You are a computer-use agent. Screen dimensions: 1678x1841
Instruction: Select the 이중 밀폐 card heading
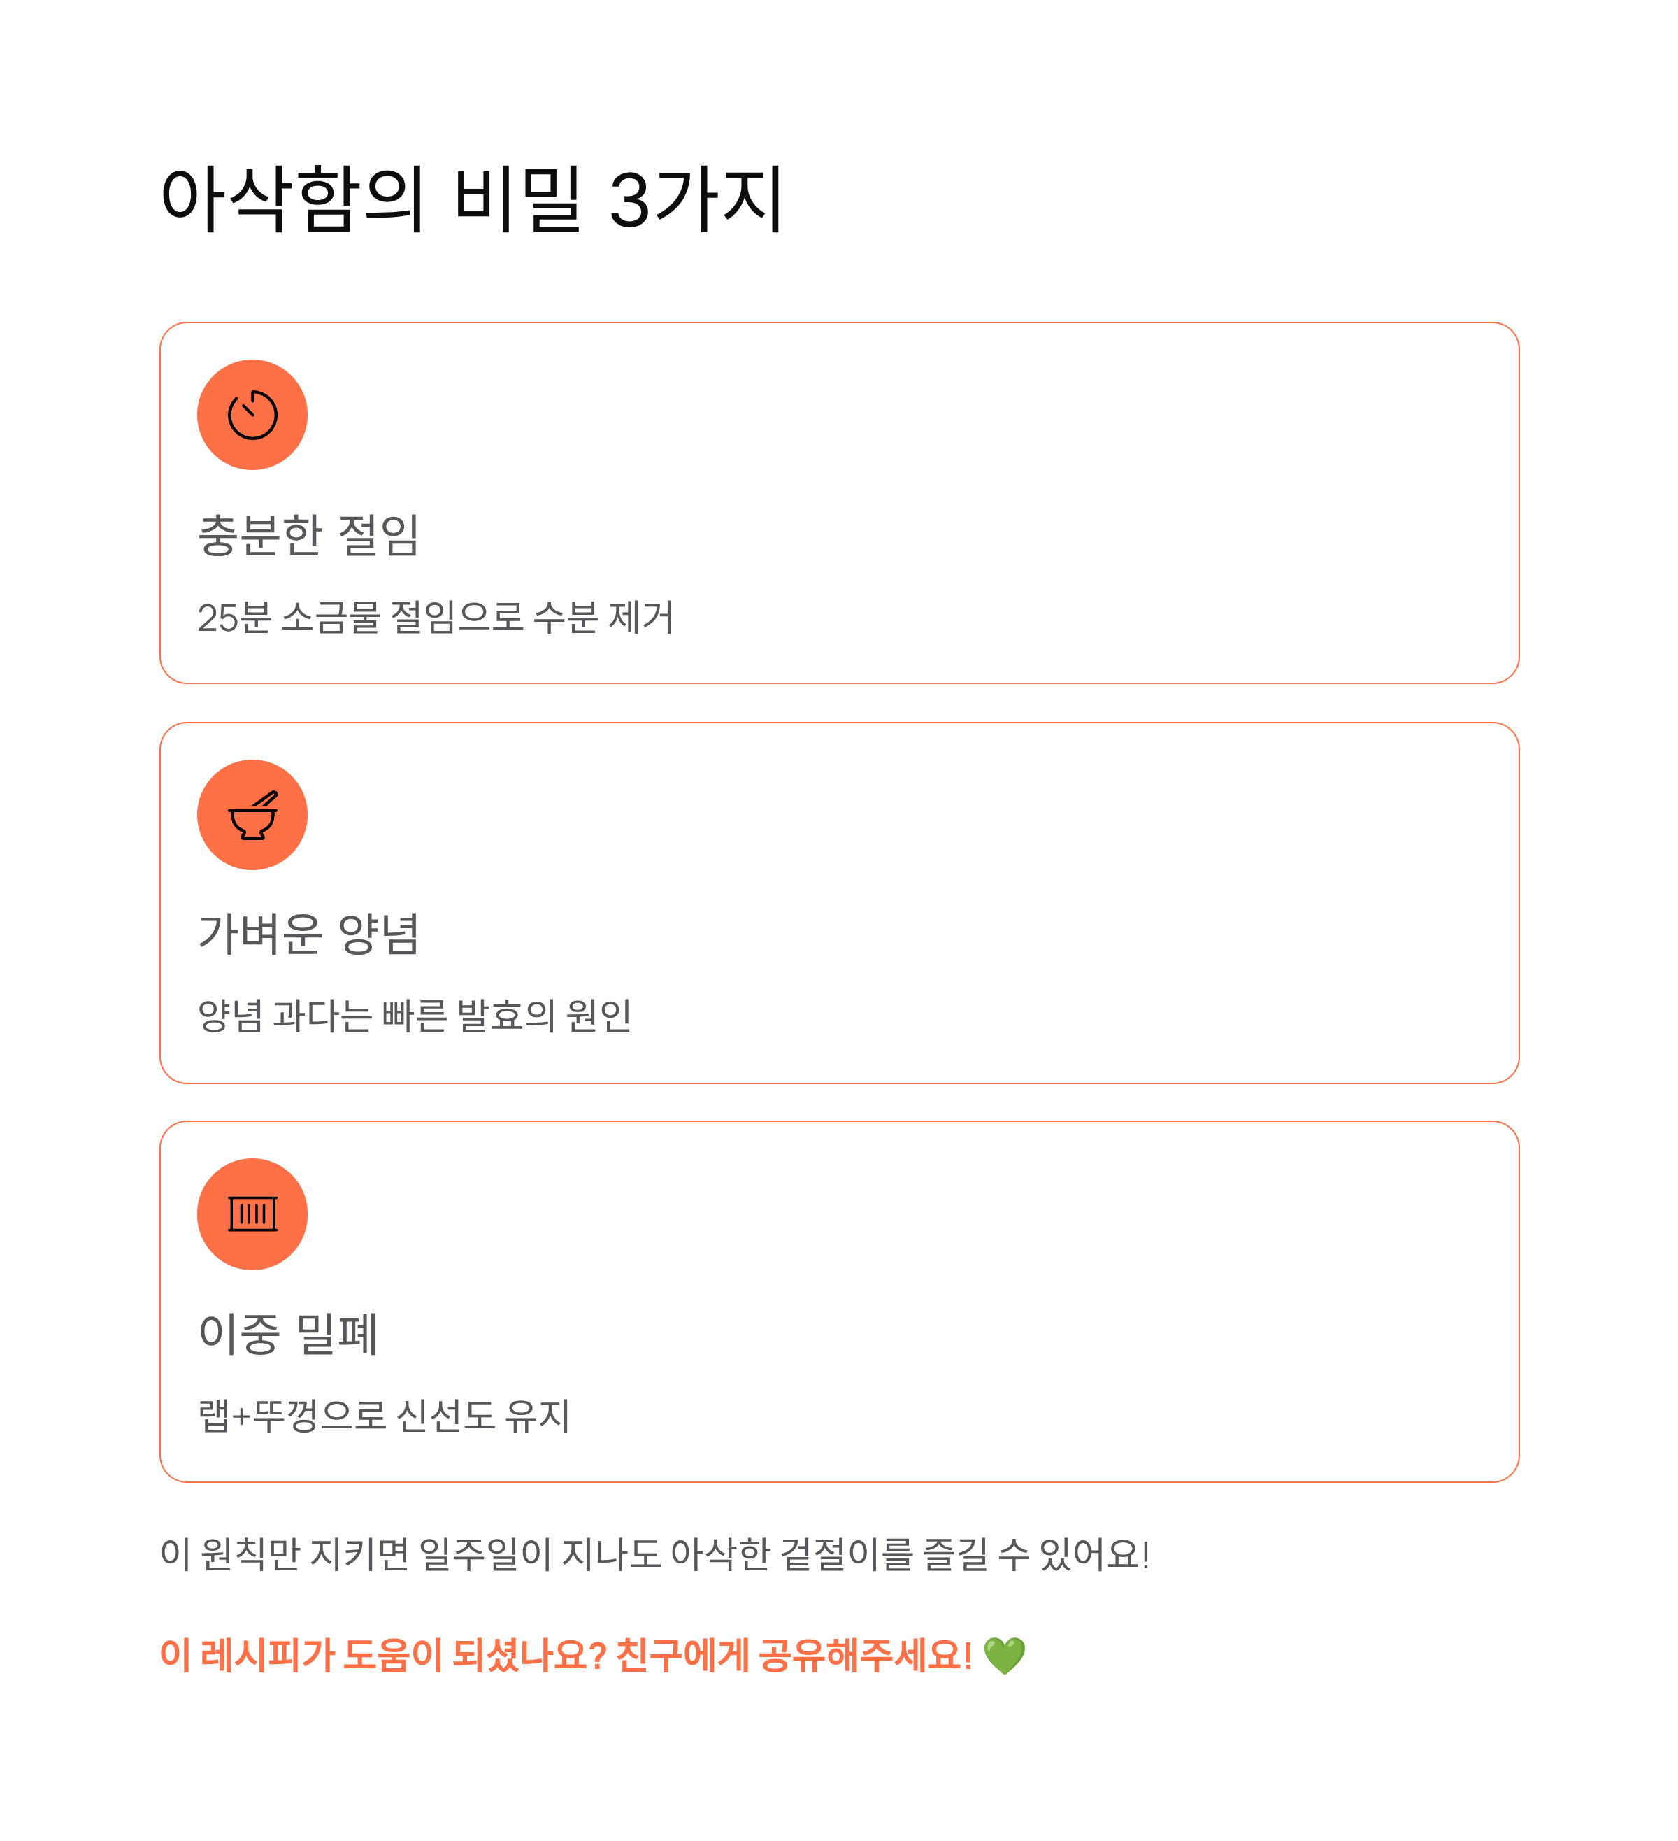[287, 1333]
